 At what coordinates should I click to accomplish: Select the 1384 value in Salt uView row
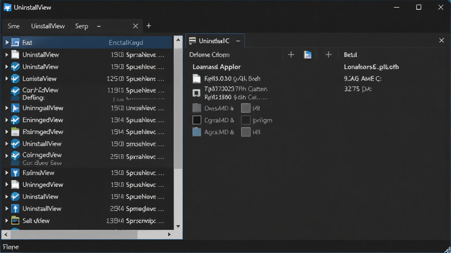[115, 220]
